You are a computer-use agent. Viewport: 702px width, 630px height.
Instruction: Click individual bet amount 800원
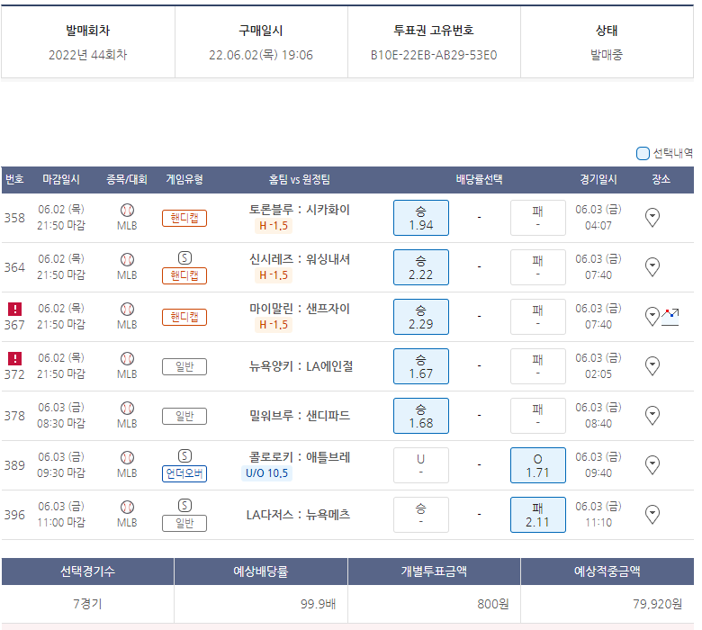click(493, 604)
